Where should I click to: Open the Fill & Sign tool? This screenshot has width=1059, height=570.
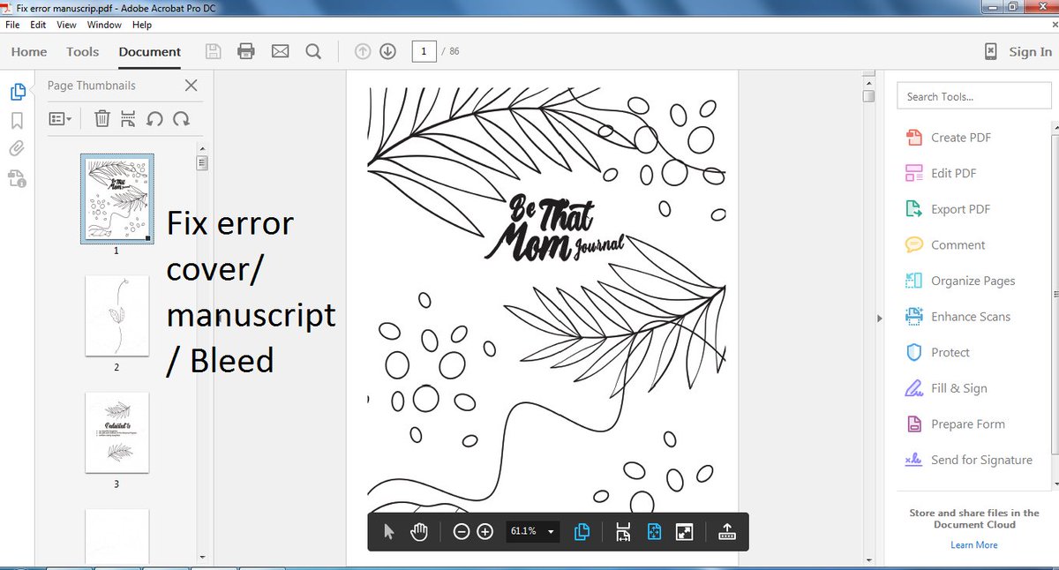click(x=947, y=388)
